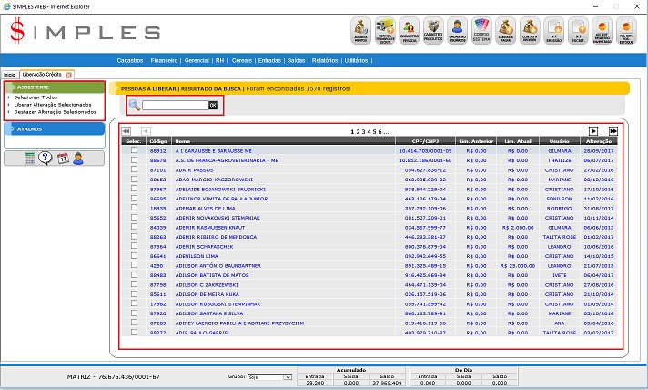Open the calendar icon under Atalhos
Screen dimensions: 648x390
(x=63, y=158)
